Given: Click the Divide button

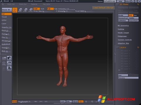Looking at the screenshot, I should (x=123, y=15).
